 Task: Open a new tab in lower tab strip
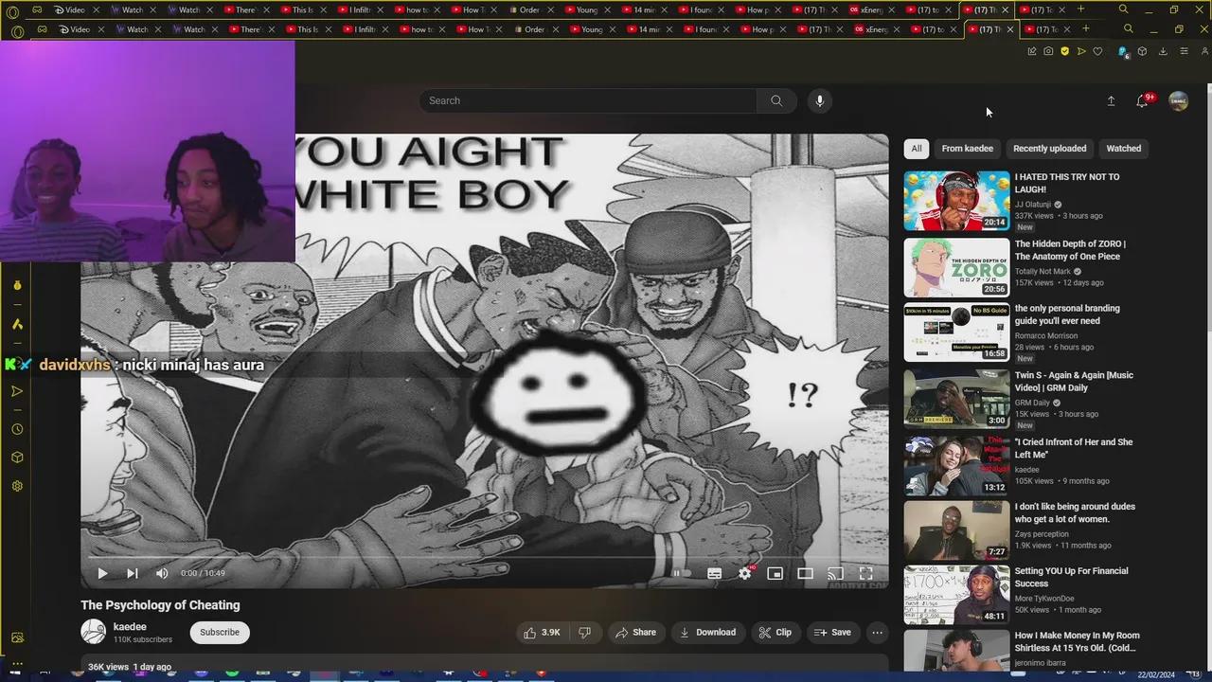coord(1085,29)
